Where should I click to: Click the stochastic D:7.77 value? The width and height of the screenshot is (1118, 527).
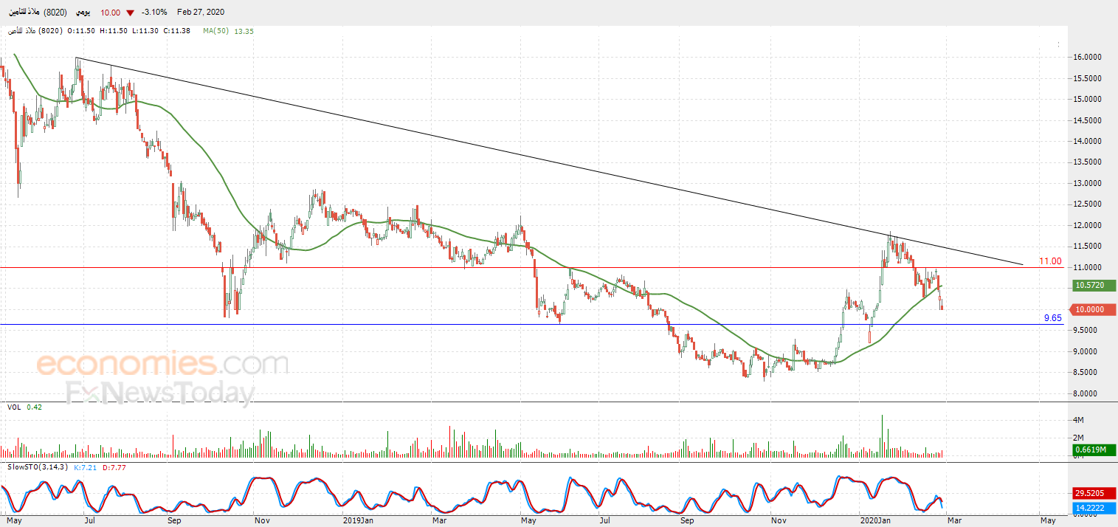[114, 466]
